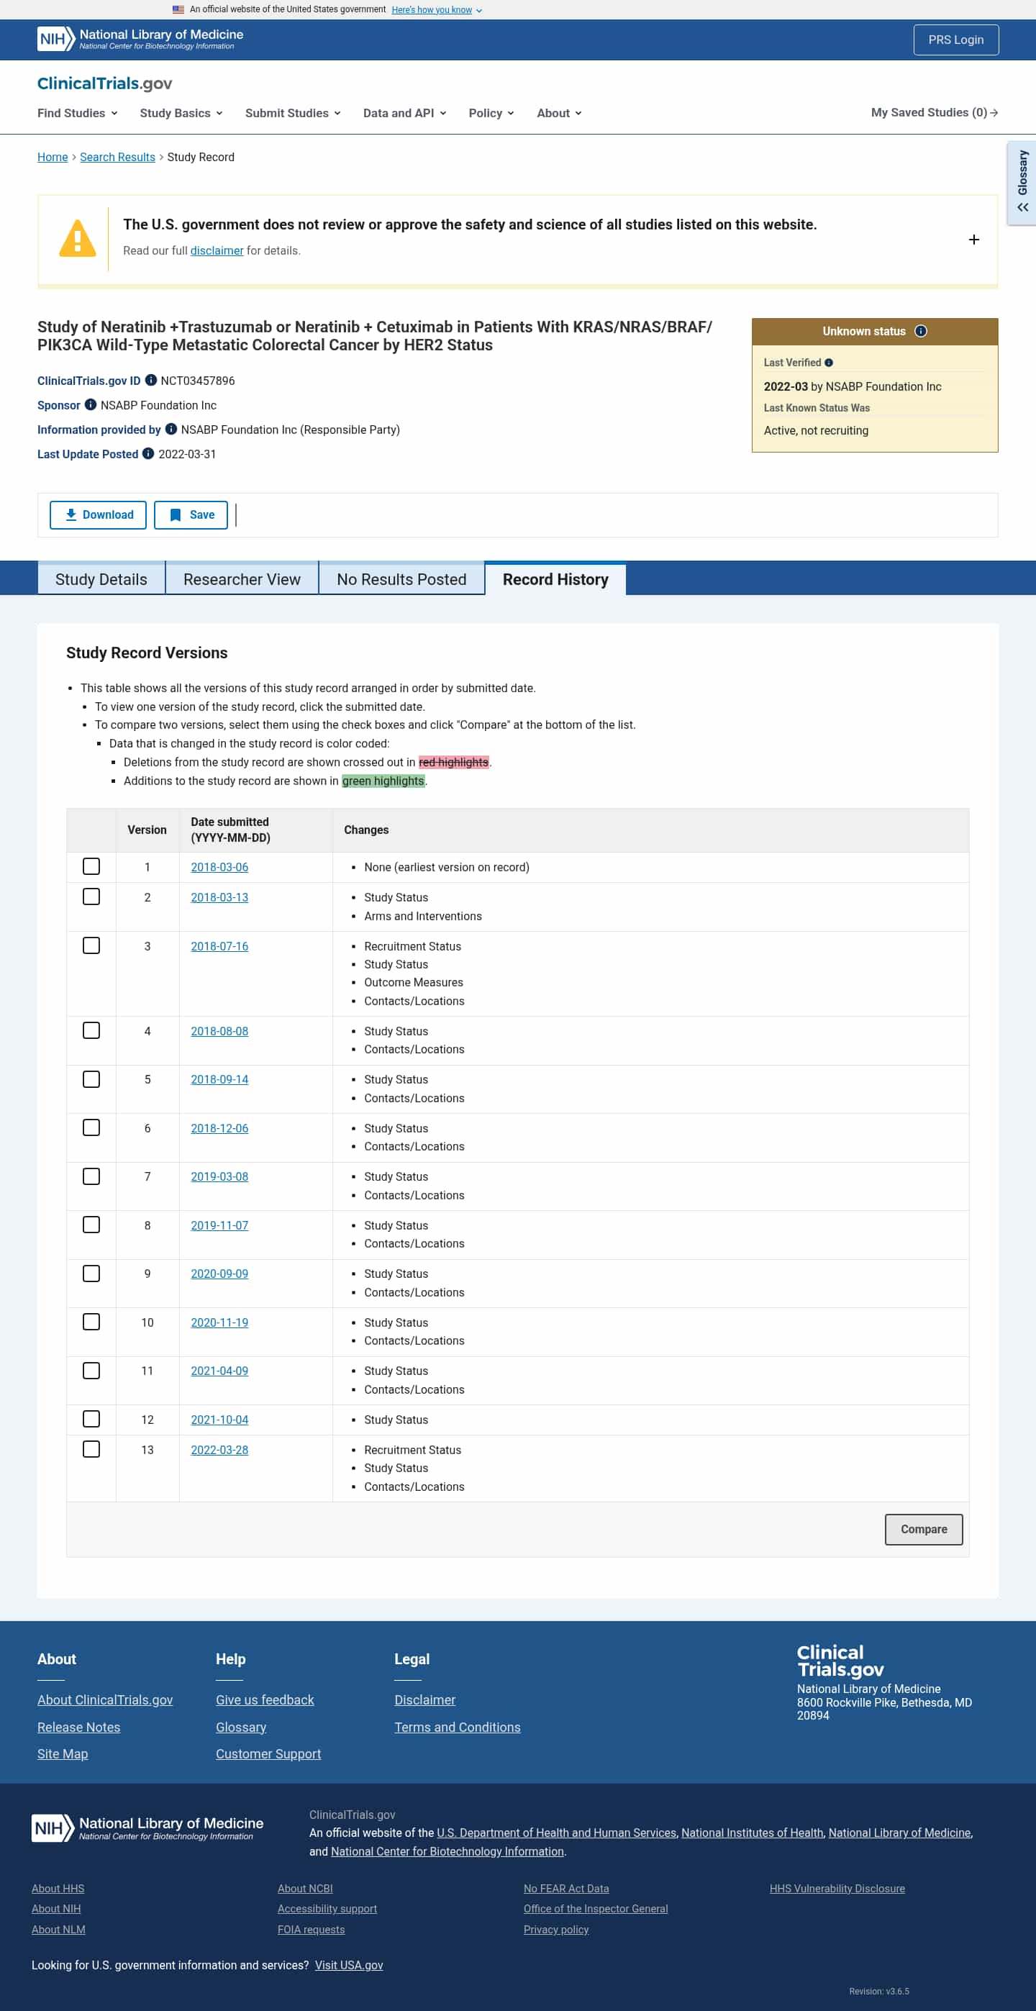Click the arrow icon after My Saved Studies
The width and height of the screenshot is (1036, 2011).
(994, 113)
